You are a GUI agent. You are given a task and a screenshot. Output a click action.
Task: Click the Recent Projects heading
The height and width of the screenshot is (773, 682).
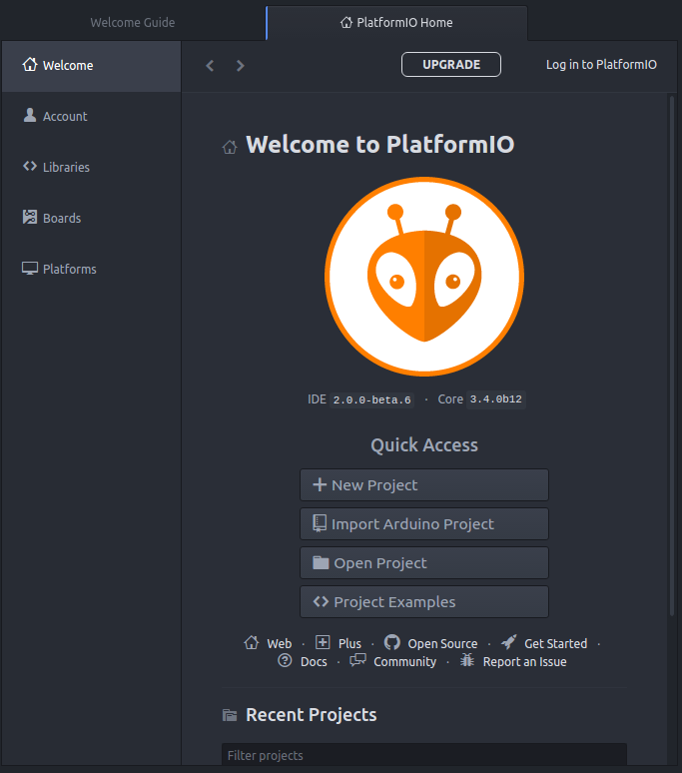312,715
